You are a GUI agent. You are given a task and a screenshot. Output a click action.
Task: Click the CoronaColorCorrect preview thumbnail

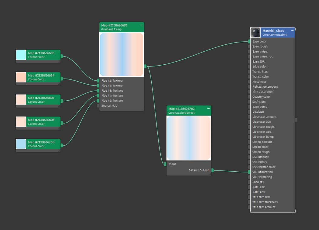click(189, 138)
